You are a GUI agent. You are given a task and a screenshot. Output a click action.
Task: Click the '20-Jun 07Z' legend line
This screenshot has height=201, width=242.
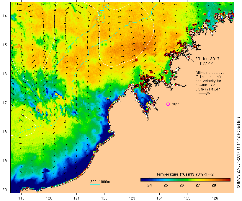click(x=205, y=85)
